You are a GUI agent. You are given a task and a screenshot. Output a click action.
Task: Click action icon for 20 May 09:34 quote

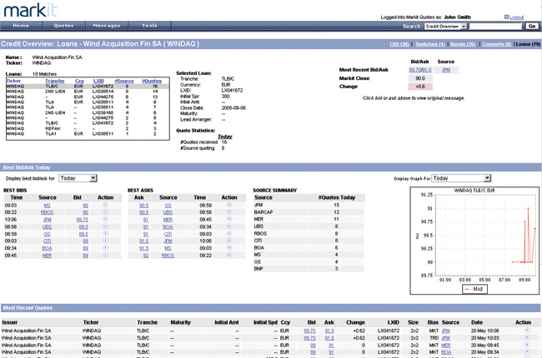click(527, 352)
